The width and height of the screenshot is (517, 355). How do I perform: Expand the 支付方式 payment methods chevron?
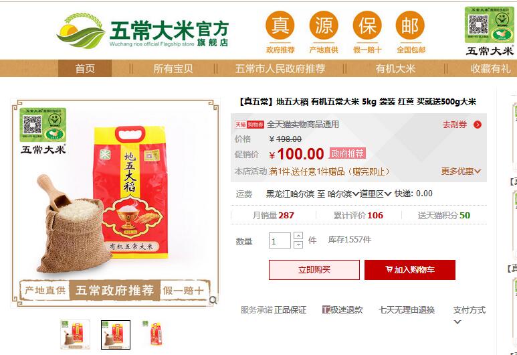coord(457,322)
